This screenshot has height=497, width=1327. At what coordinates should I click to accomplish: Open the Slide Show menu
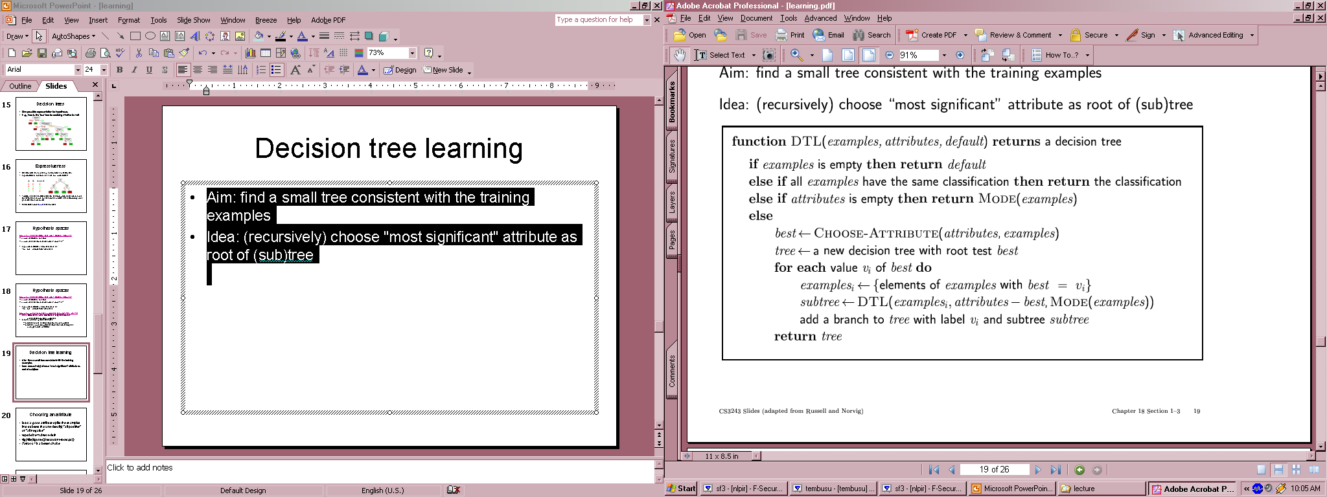(x=193, y=20)
